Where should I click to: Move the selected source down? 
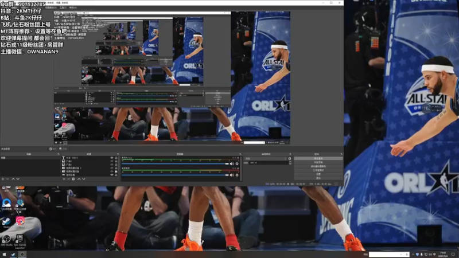coord(84,179)
